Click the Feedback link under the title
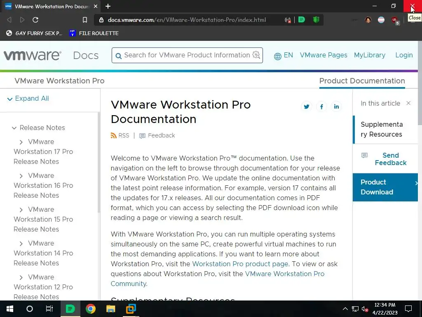Viewport: 422px width, 317px height. coord(157,135)
